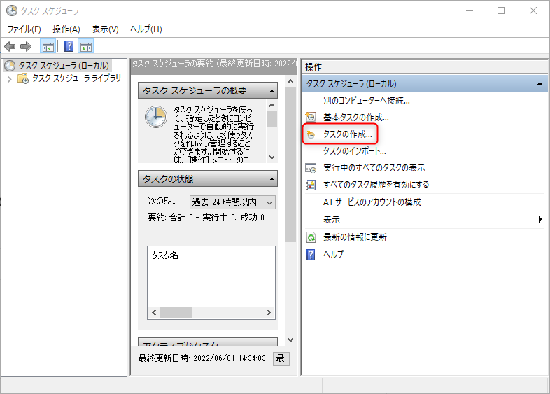Click 基本タスクの作成... action
This screenshot has width=550, height=394.
(355, 118)
